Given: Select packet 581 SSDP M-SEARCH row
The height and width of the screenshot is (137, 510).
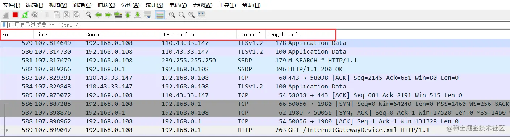Looking at the screenshot, I should click(x=255, y=61).
